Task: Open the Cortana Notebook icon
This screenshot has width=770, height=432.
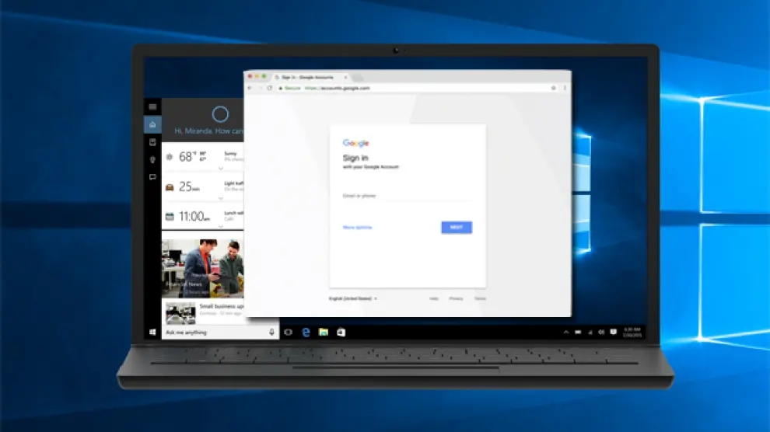Action: [x=152, y=142]
